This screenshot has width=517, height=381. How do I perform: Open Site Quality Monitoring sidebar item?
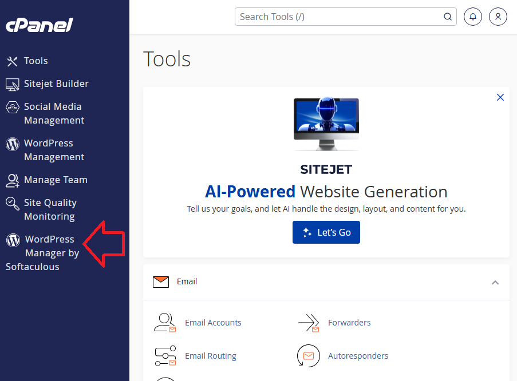(50, 209)
